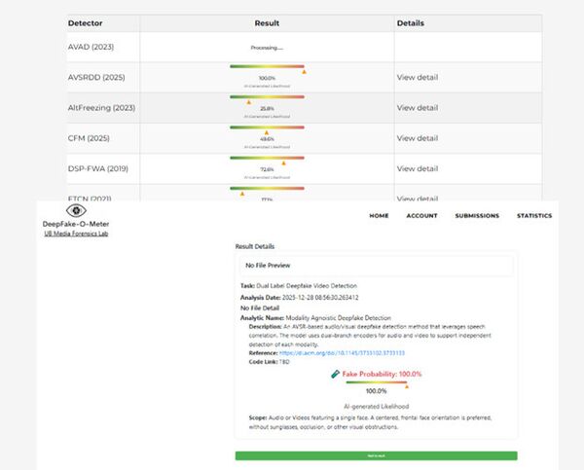584x470 pixels.
Task: Open View detail for AltFreezing (2023)
Action: pos(418,107)
